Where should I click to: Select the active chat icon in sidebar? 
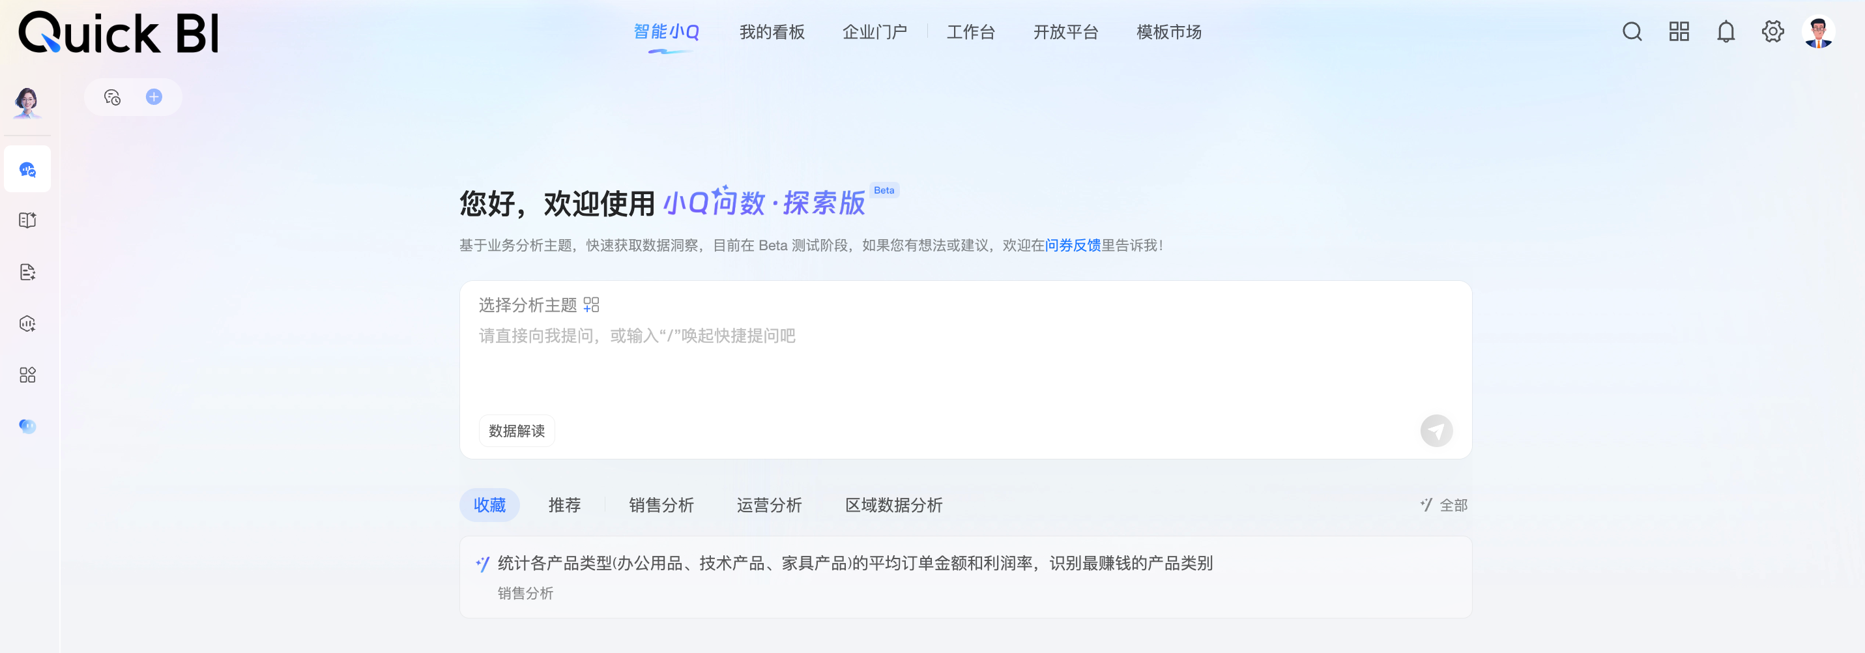27,169
